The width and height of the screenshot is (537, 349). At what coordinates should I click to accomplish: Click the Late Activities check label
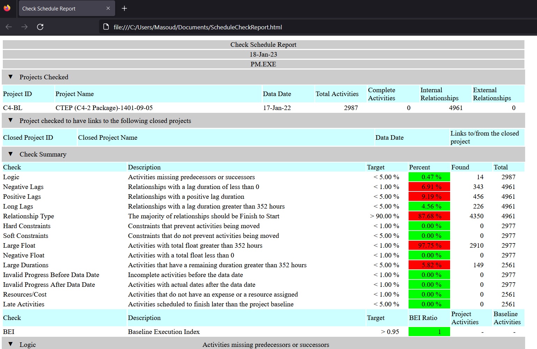pyautogui.click(x=24, y=304)
